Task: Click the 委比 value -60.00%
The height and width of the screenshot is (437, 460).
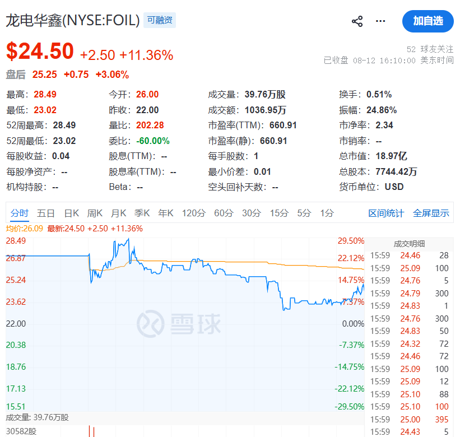Action: (x=153, y=141)
